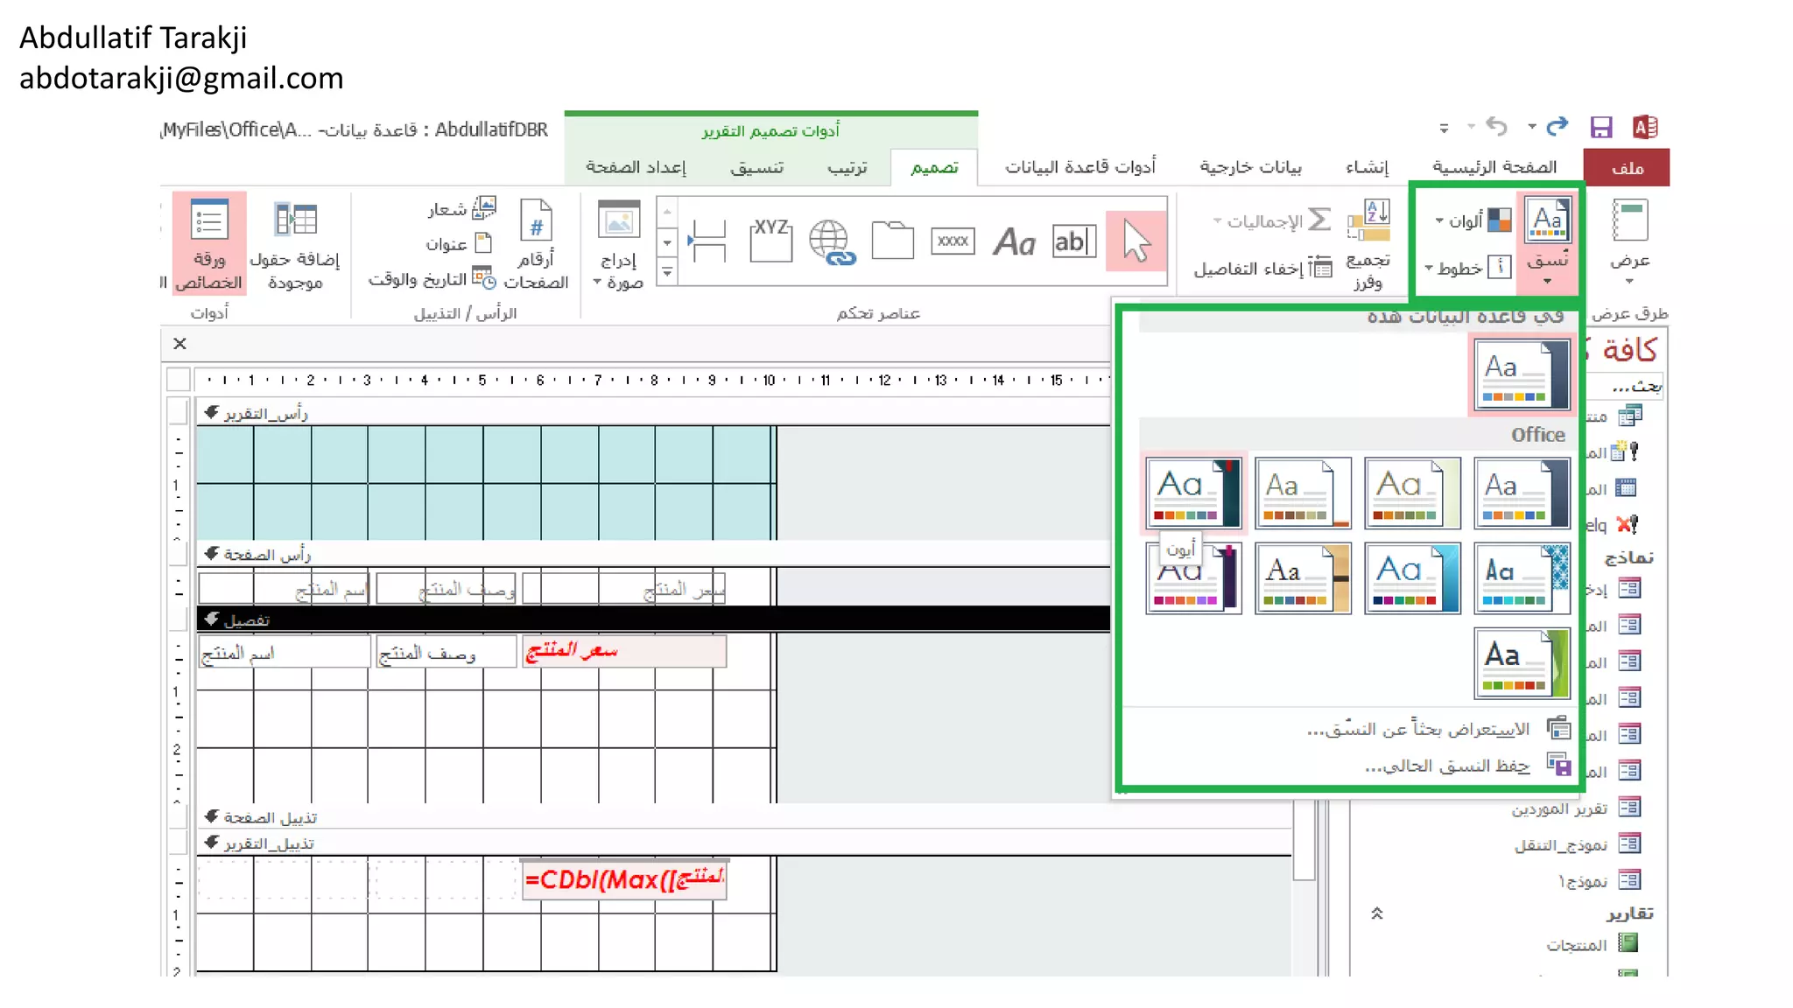
Task: Select the Text Box (ab|) control
Action: click(1072, 241)
